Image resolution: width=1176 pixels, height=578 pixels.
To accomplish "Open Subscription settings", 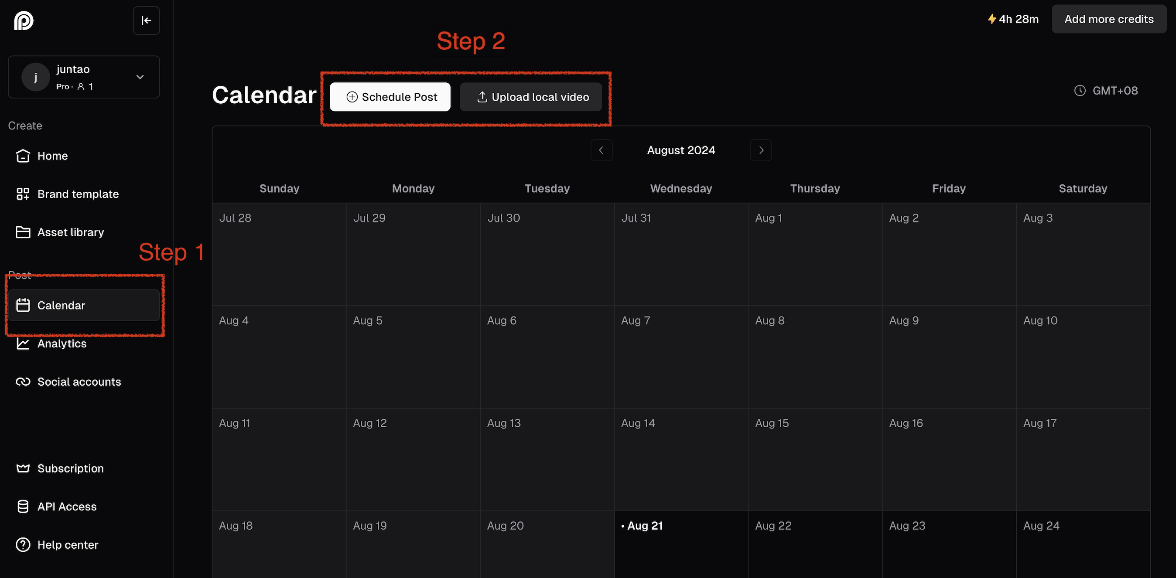I will [x=84, y=469].
